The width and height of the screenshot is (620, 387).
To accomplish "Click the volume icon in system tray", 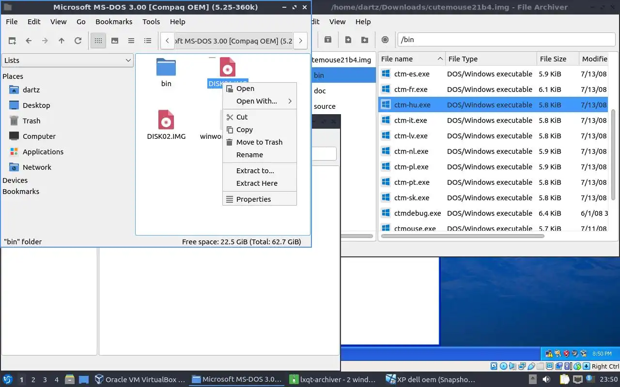I will (546, 380).
